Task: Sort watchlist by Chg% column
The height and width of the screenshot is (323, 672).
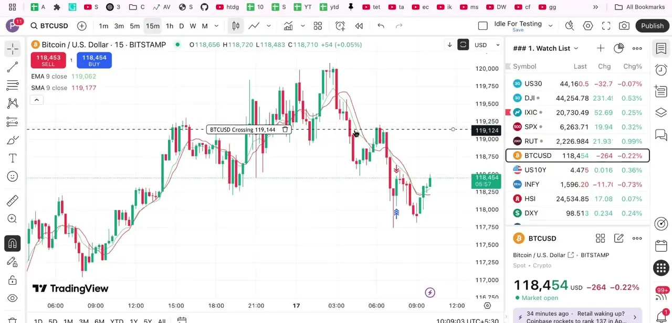Action: tap(633, 67)
